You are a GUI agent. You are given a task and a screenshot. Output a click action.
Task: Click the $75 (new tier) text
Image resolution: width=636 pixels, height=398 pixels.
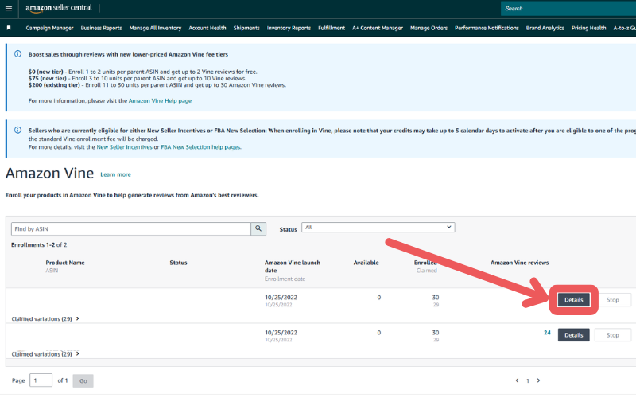(48, 78)
